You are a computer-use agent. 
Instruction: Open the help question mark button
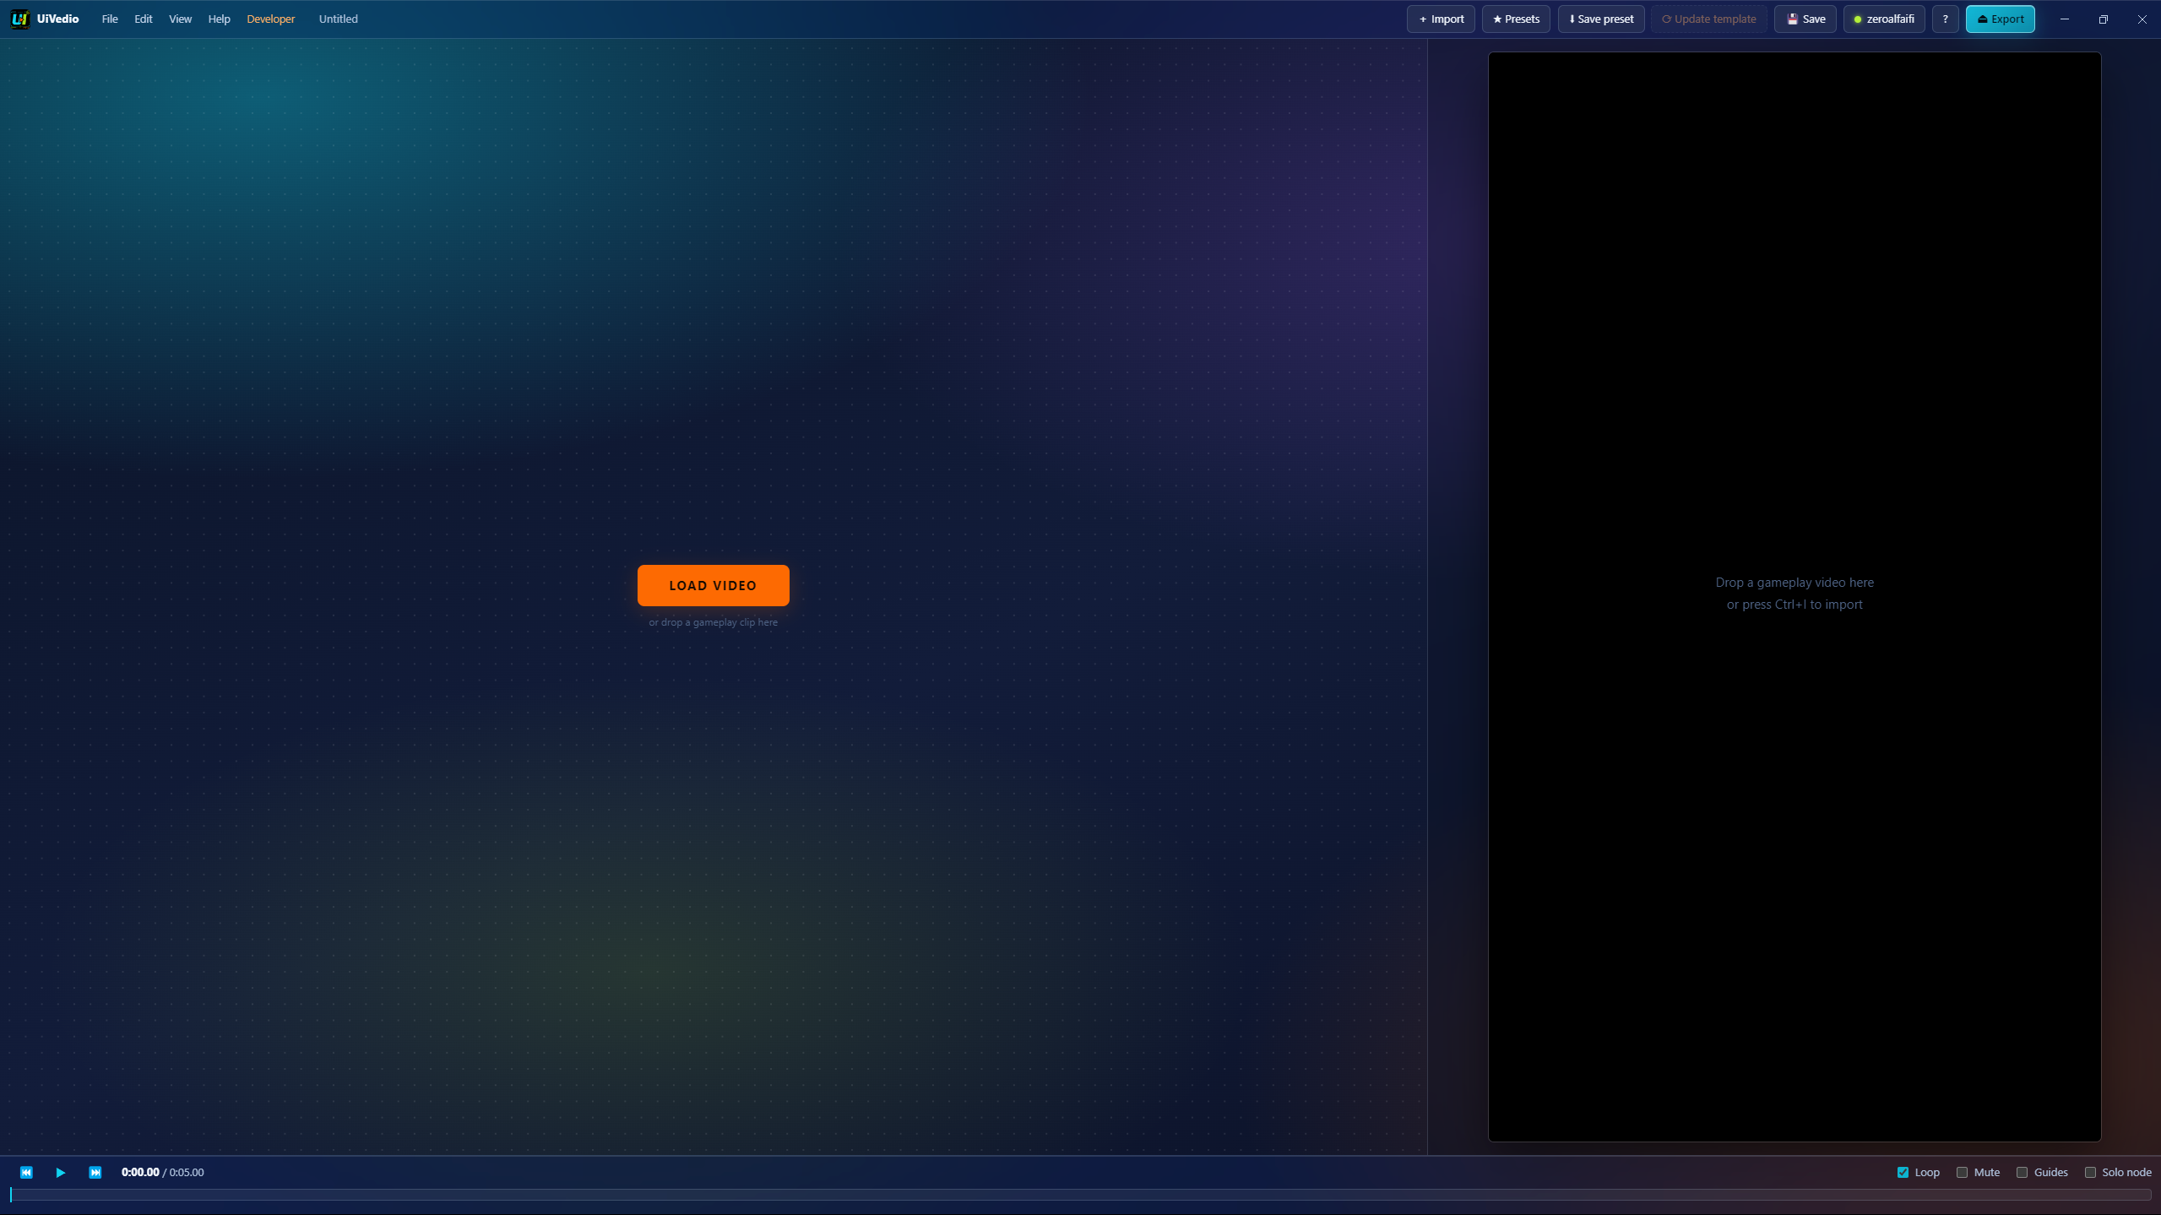coord(1945,19)
